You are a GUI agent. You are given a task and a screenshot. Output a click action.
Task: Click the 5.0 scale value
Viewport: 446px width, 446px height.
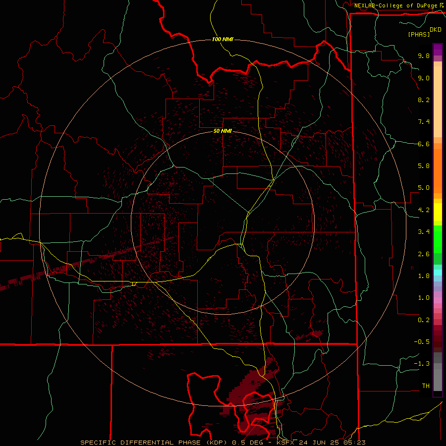pyautogui.click(x=424, y=188)
